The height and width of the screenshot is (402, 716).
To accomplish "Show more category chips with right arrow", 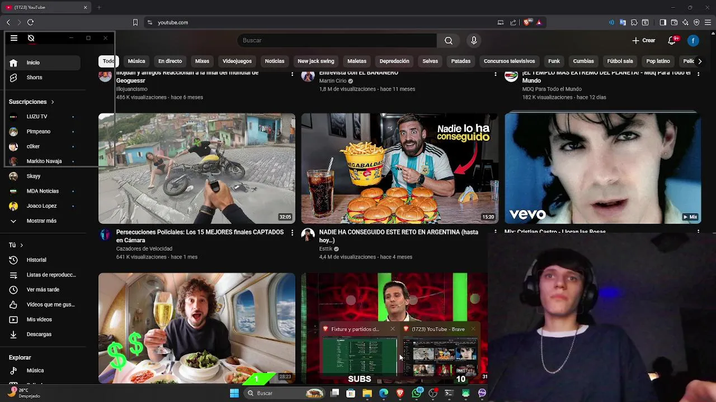I will click(x=699, y=61).
